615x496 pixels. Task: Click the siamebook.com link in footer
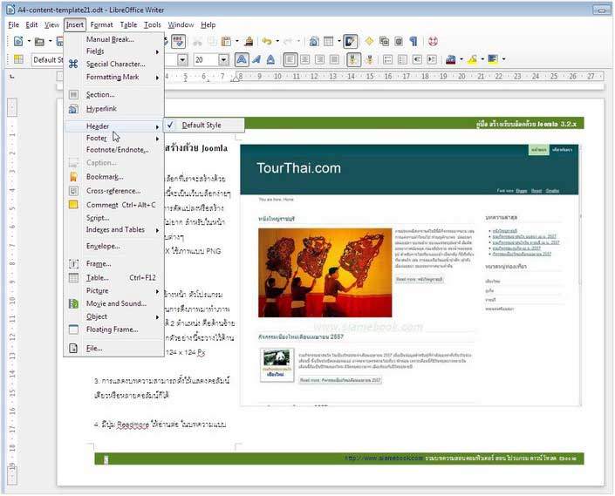pos(384,458)
